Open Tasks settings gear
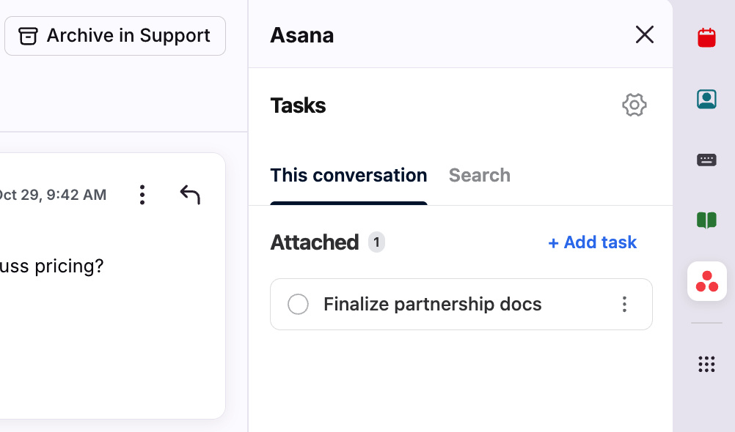This screenshot has height=432, width=735. 635,105
